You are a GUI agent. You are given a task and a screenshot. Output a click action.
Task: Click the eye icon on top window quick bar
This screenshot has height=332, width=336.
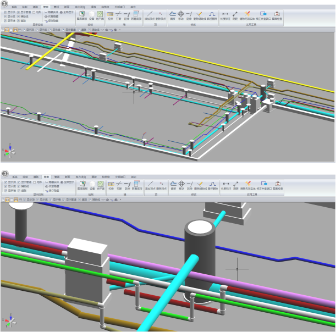[107, 30]
